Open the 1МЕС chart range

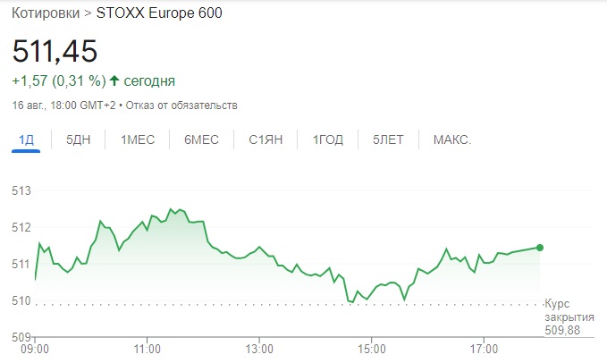(x=138, y=139)
